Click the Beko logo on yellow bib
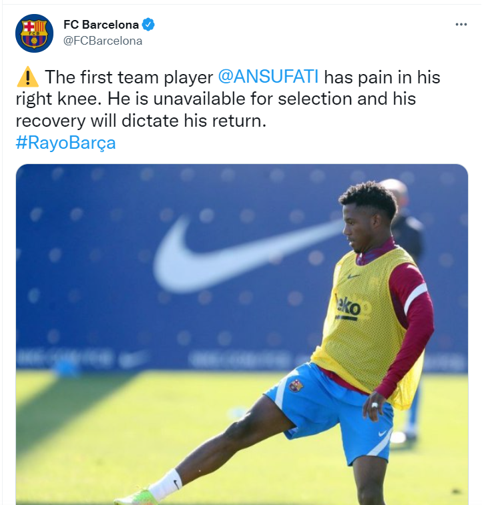 pos(348,308)
